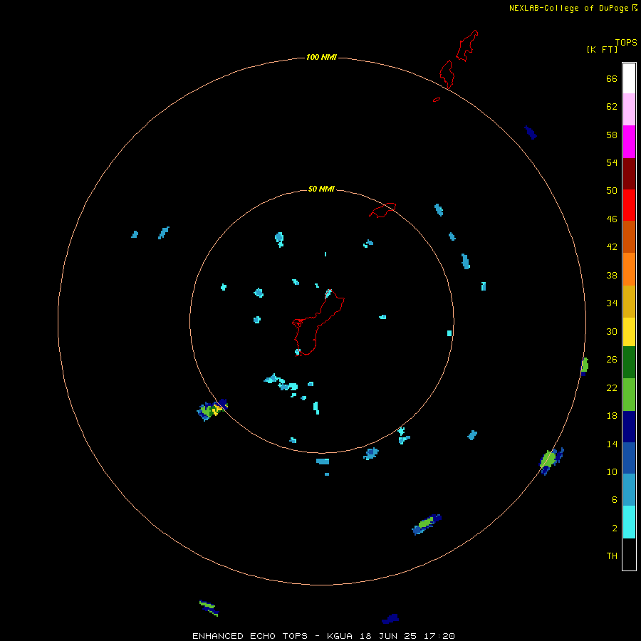Select the black TH swatch at legend bottom
The height and width of the screenshot is (641, 641).
click(629, 554)
